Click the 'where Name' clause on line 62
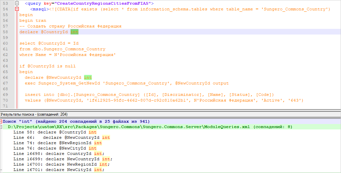Viewport: 341px width, 173px height. pyautogui.click(x=33, y=55)
